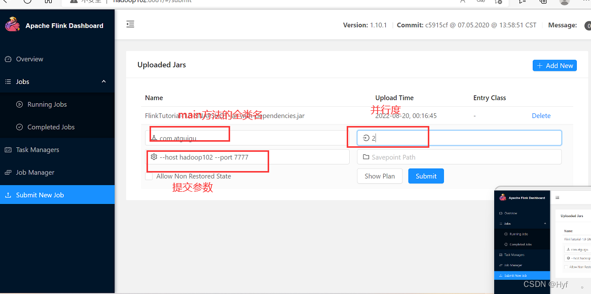Select the FlinkTutorial jar row name
Viewport: 591px width, 294px height.
click(x=225, y=115)
